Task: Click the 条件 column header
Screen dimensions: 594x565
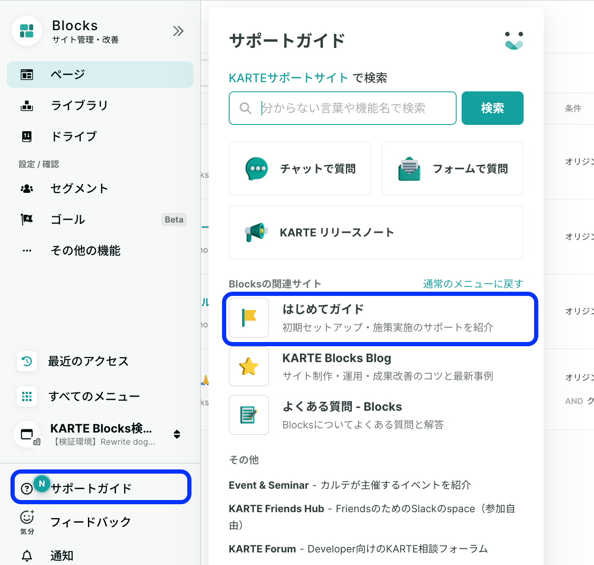Action: coord(573,109)
